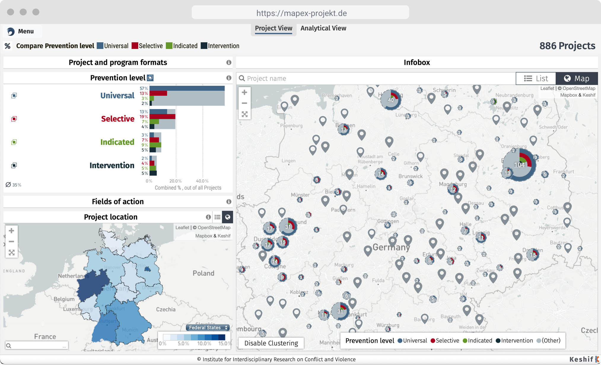Select (Other) in map Prevention level legend

[x=548, y=341]
